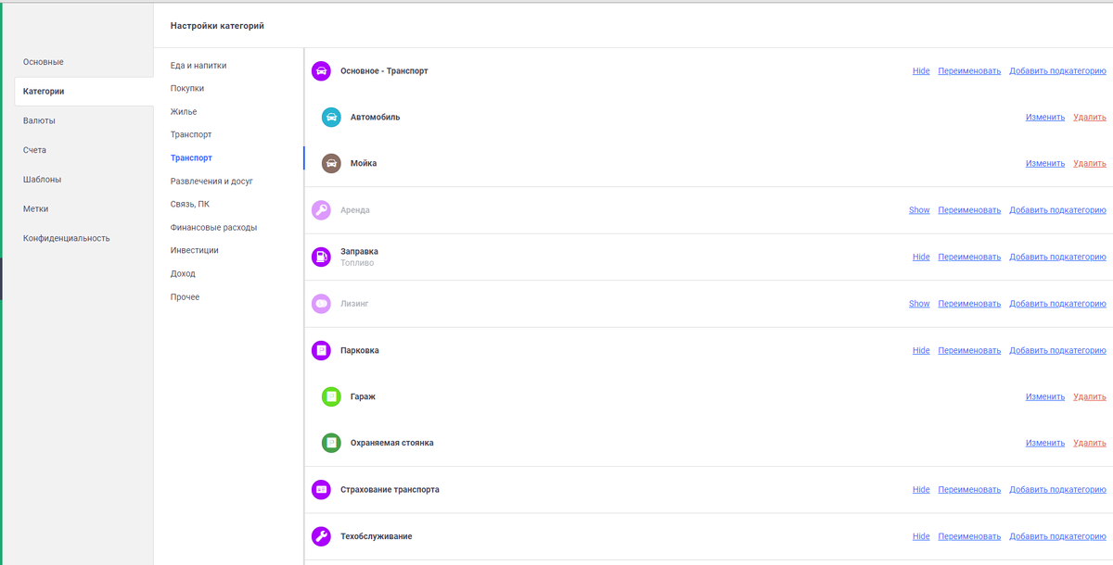The image size is (1113, 565).
Task: Add subcategory to Основное - Транспорт
Action: 1057,70
